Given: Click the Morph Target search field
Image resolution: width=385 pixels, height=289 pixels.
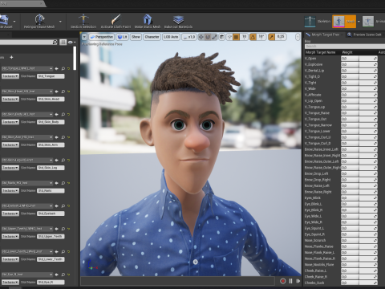Looking at the screenshot, I should click(x=345, y=47).
